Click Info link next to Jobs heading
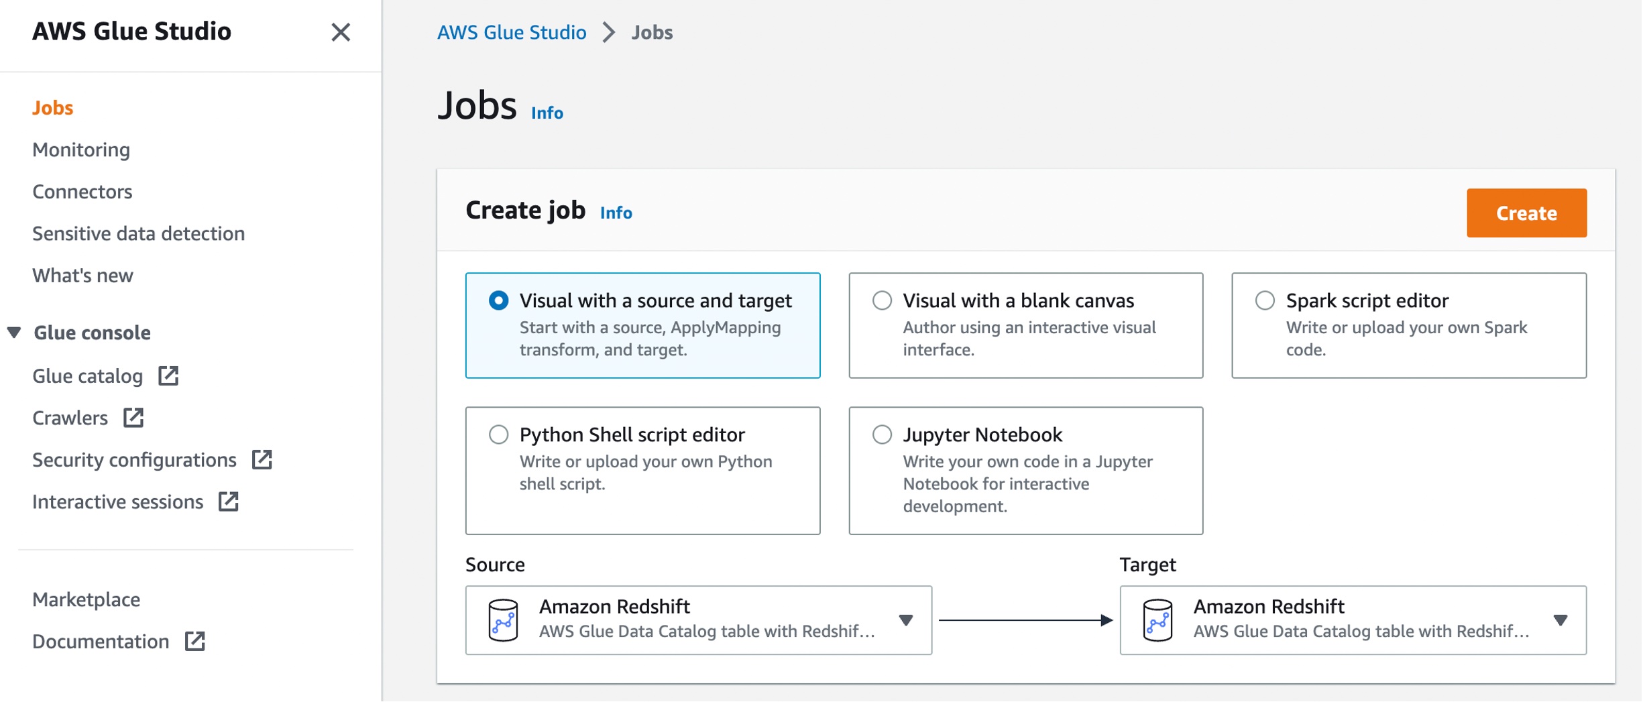This screenshot has width=1643, height=702. tap(547, 113)
